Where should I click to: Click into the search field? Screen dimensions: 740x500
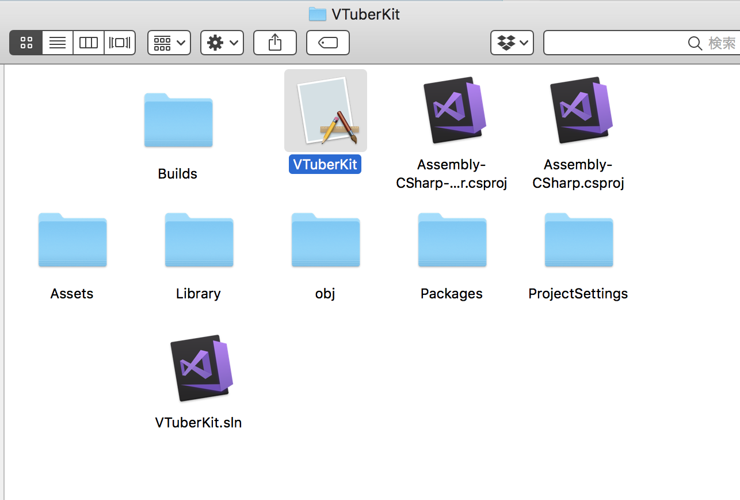[x=642, y=43]
